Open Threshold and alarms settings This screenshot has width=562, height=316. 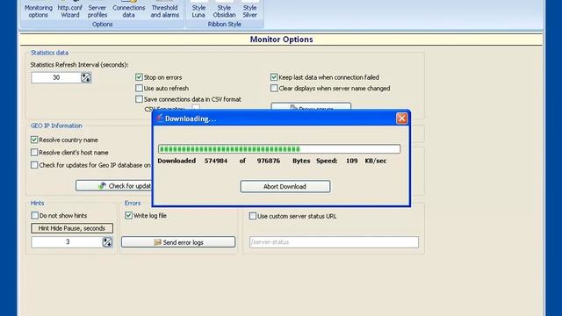pyautogui.click(x=164, y=11)
